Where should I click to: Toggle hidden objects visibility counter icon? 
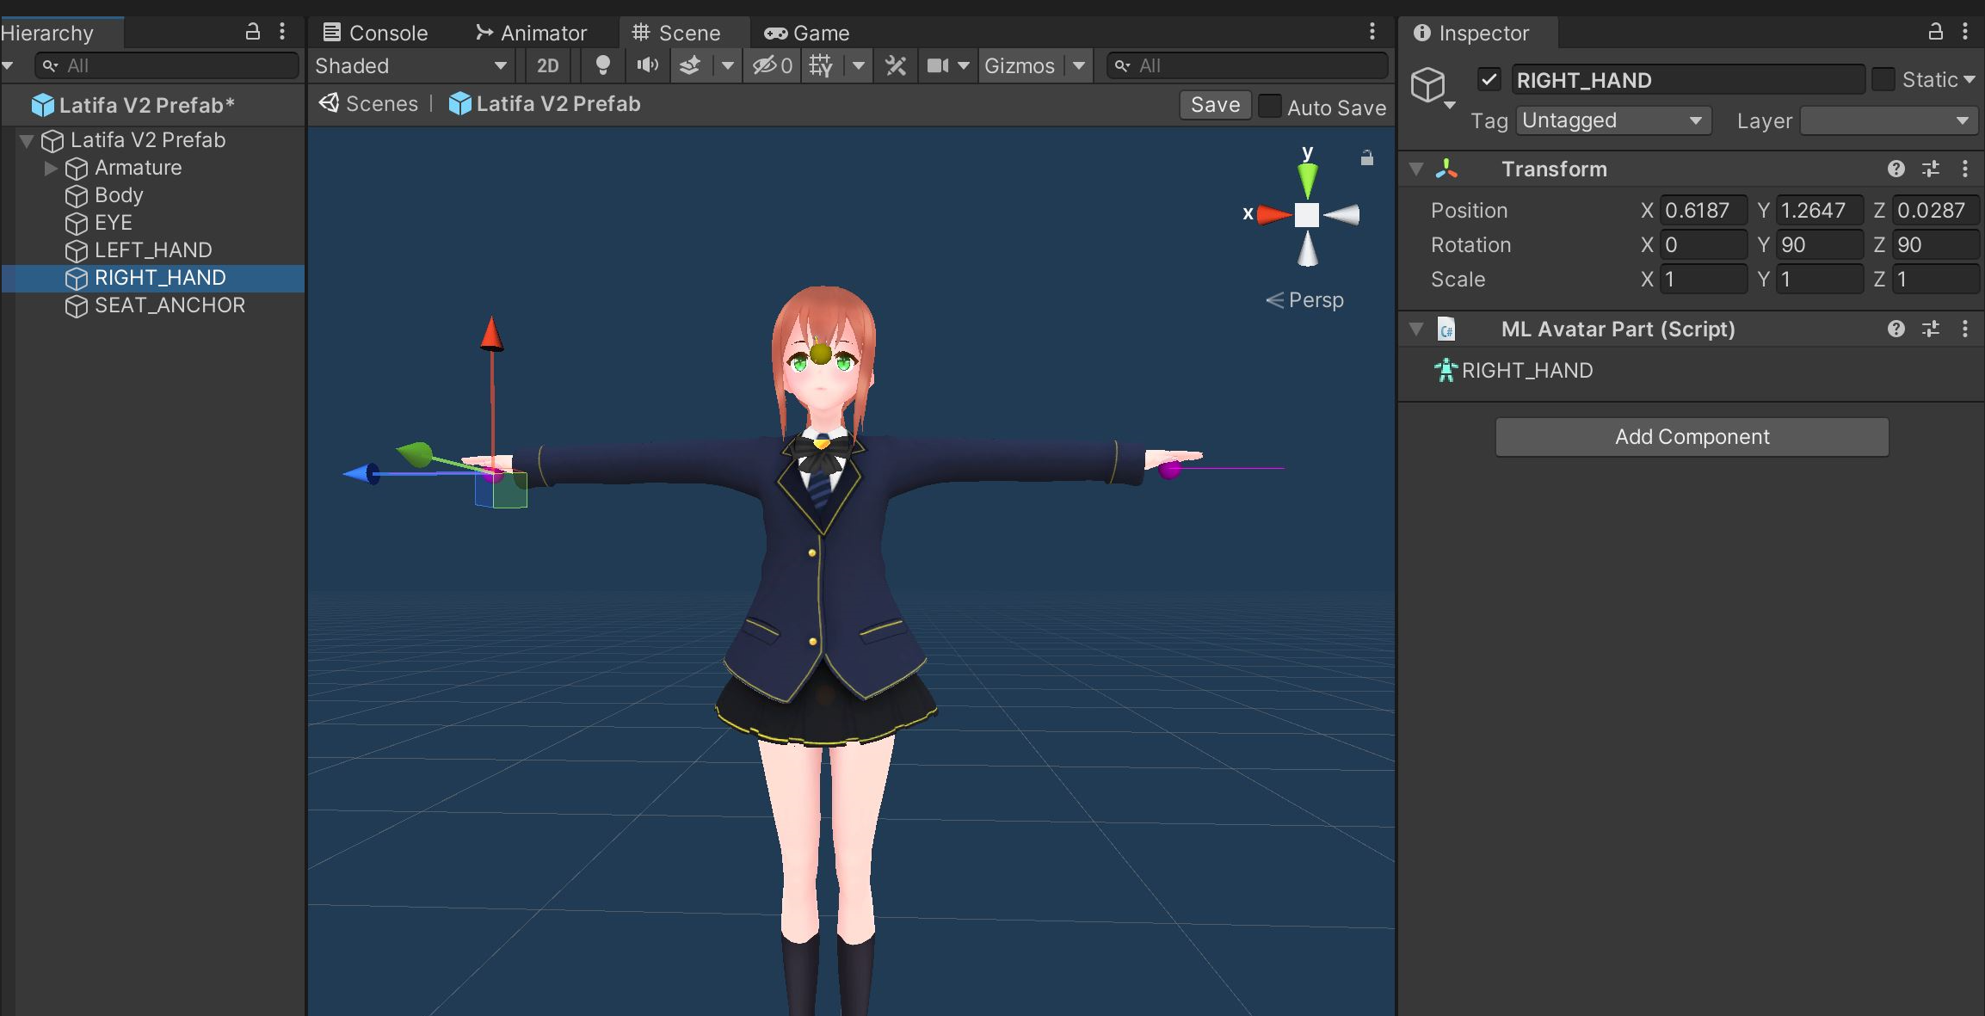pos(772,65)
